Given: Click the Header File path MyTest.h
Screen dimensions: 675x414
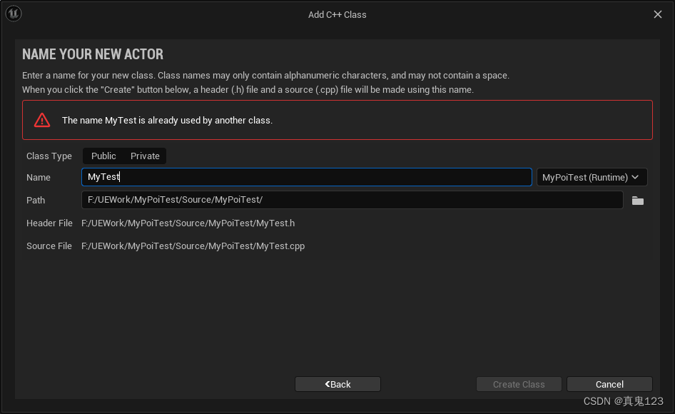Looking at the screenshot, I should 188,223.
